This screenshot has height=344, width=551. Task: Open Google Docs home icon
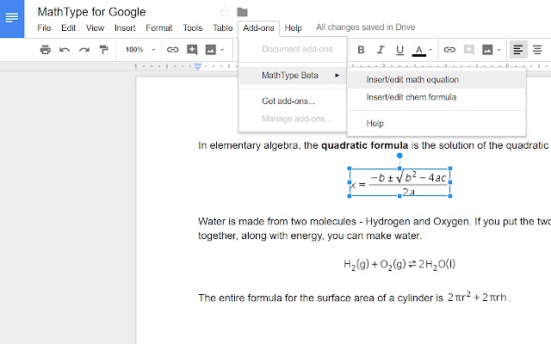[x=14, y=19]
